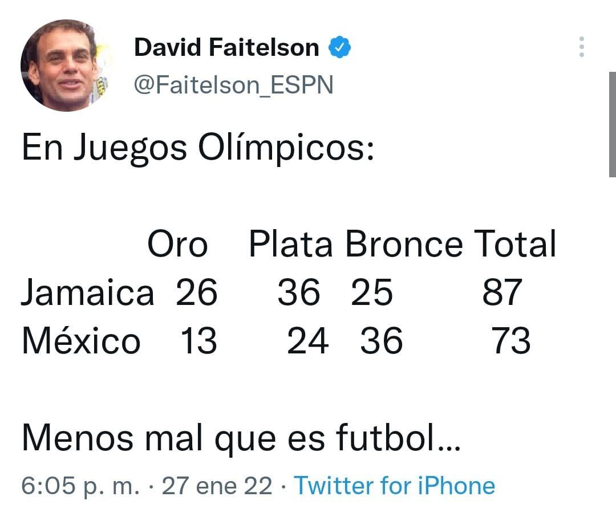Click the Plata column header

click(x=291, y=245)
